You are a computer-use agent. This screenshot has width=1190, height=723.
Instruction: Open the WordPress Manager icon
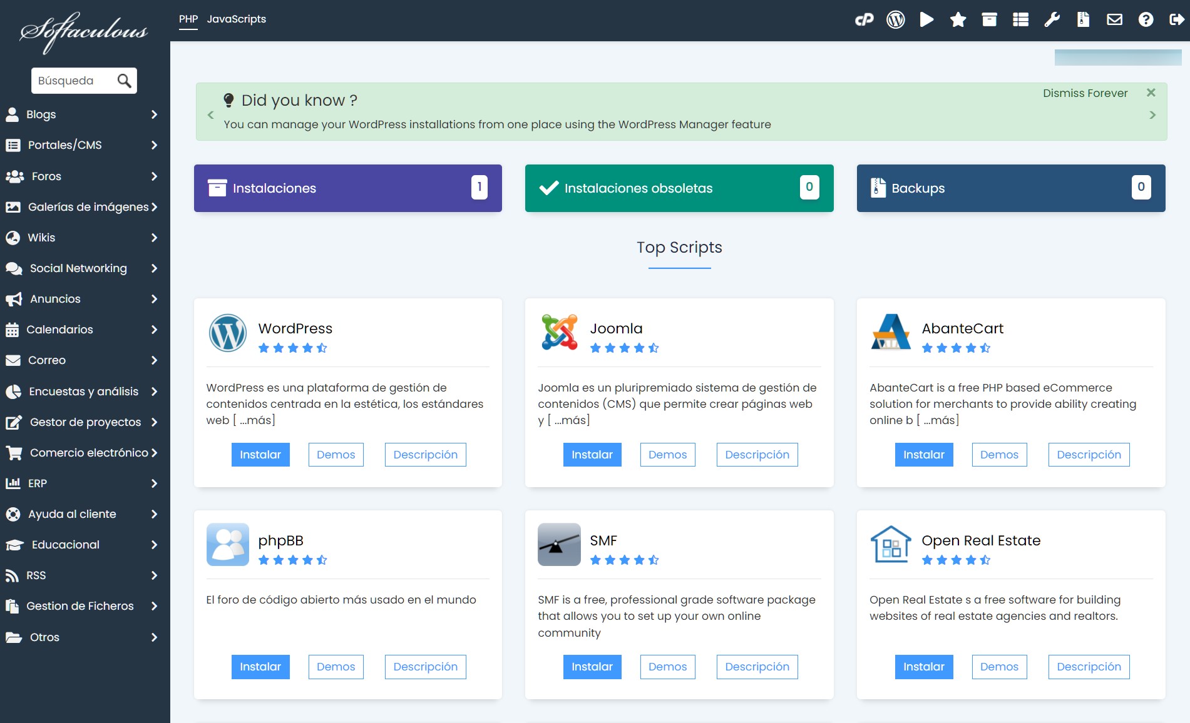(895, 19)
